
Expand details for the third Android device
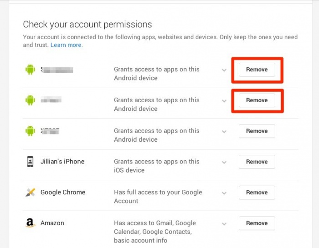click(x=224, y=131)
